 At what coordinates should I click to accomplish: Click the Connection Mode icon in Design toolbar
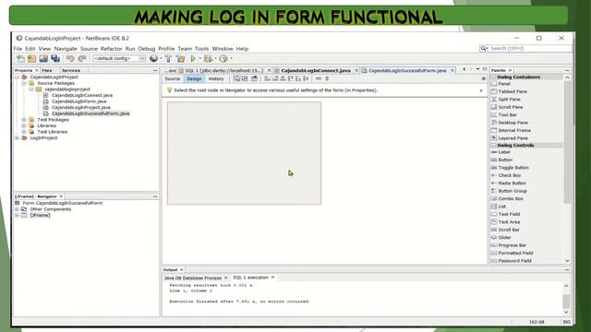pos(245,78)
